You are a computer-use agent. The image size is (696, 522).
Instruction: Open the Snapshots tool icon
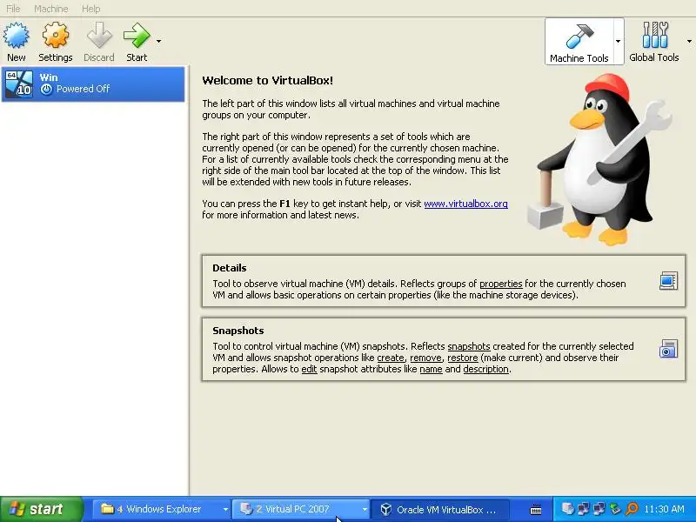pos(668,349)
